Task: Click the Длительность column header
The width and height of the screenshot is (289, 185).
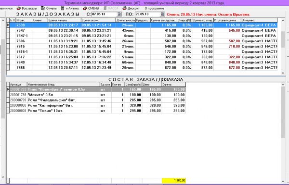Action: point(126,20)
